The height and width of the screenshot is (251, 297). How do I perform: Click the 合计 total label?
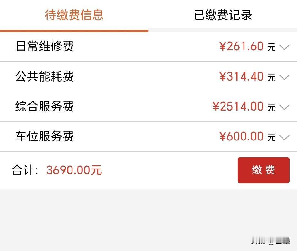24,170
